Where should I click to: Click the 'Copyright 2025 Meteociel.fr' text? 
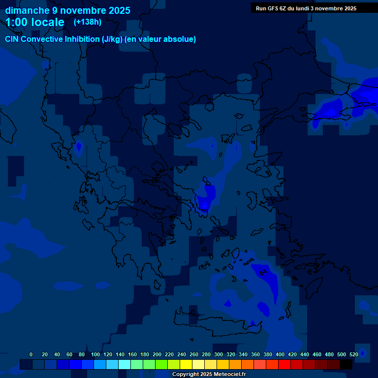point(209,374)
